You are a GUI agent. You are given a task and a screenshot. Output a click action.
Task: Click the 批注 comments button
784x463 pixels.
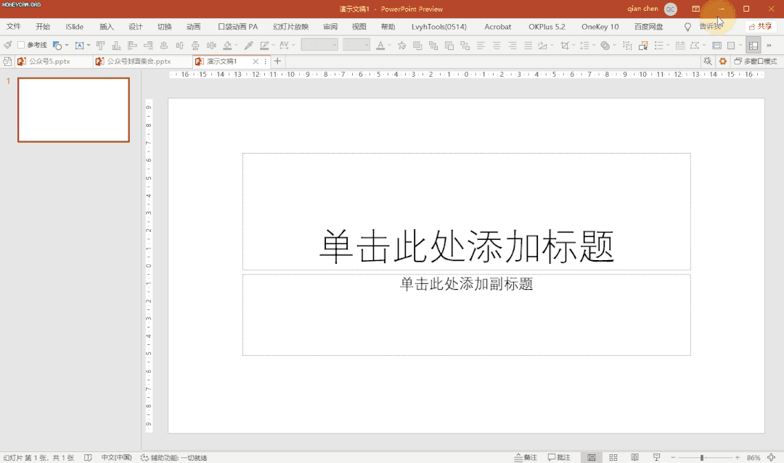coord(559,458)
